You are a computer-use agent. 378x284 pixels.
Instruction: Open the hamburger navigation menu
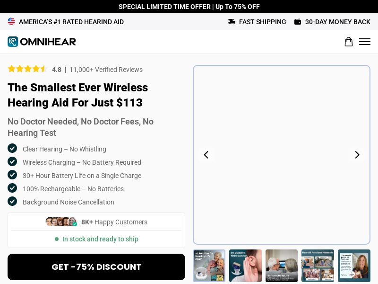(364, 42)
